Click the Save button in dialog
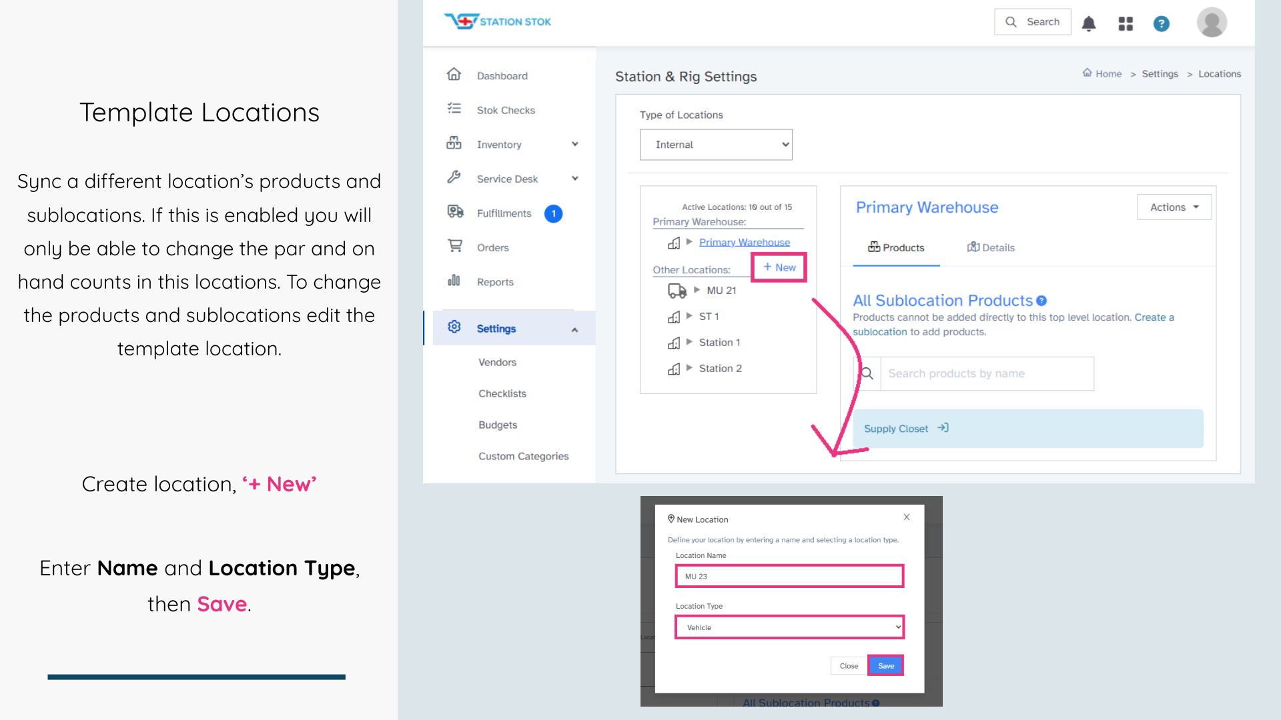Image resolution: width=1281 pixels, height=720 pixels. click(885, 665)
